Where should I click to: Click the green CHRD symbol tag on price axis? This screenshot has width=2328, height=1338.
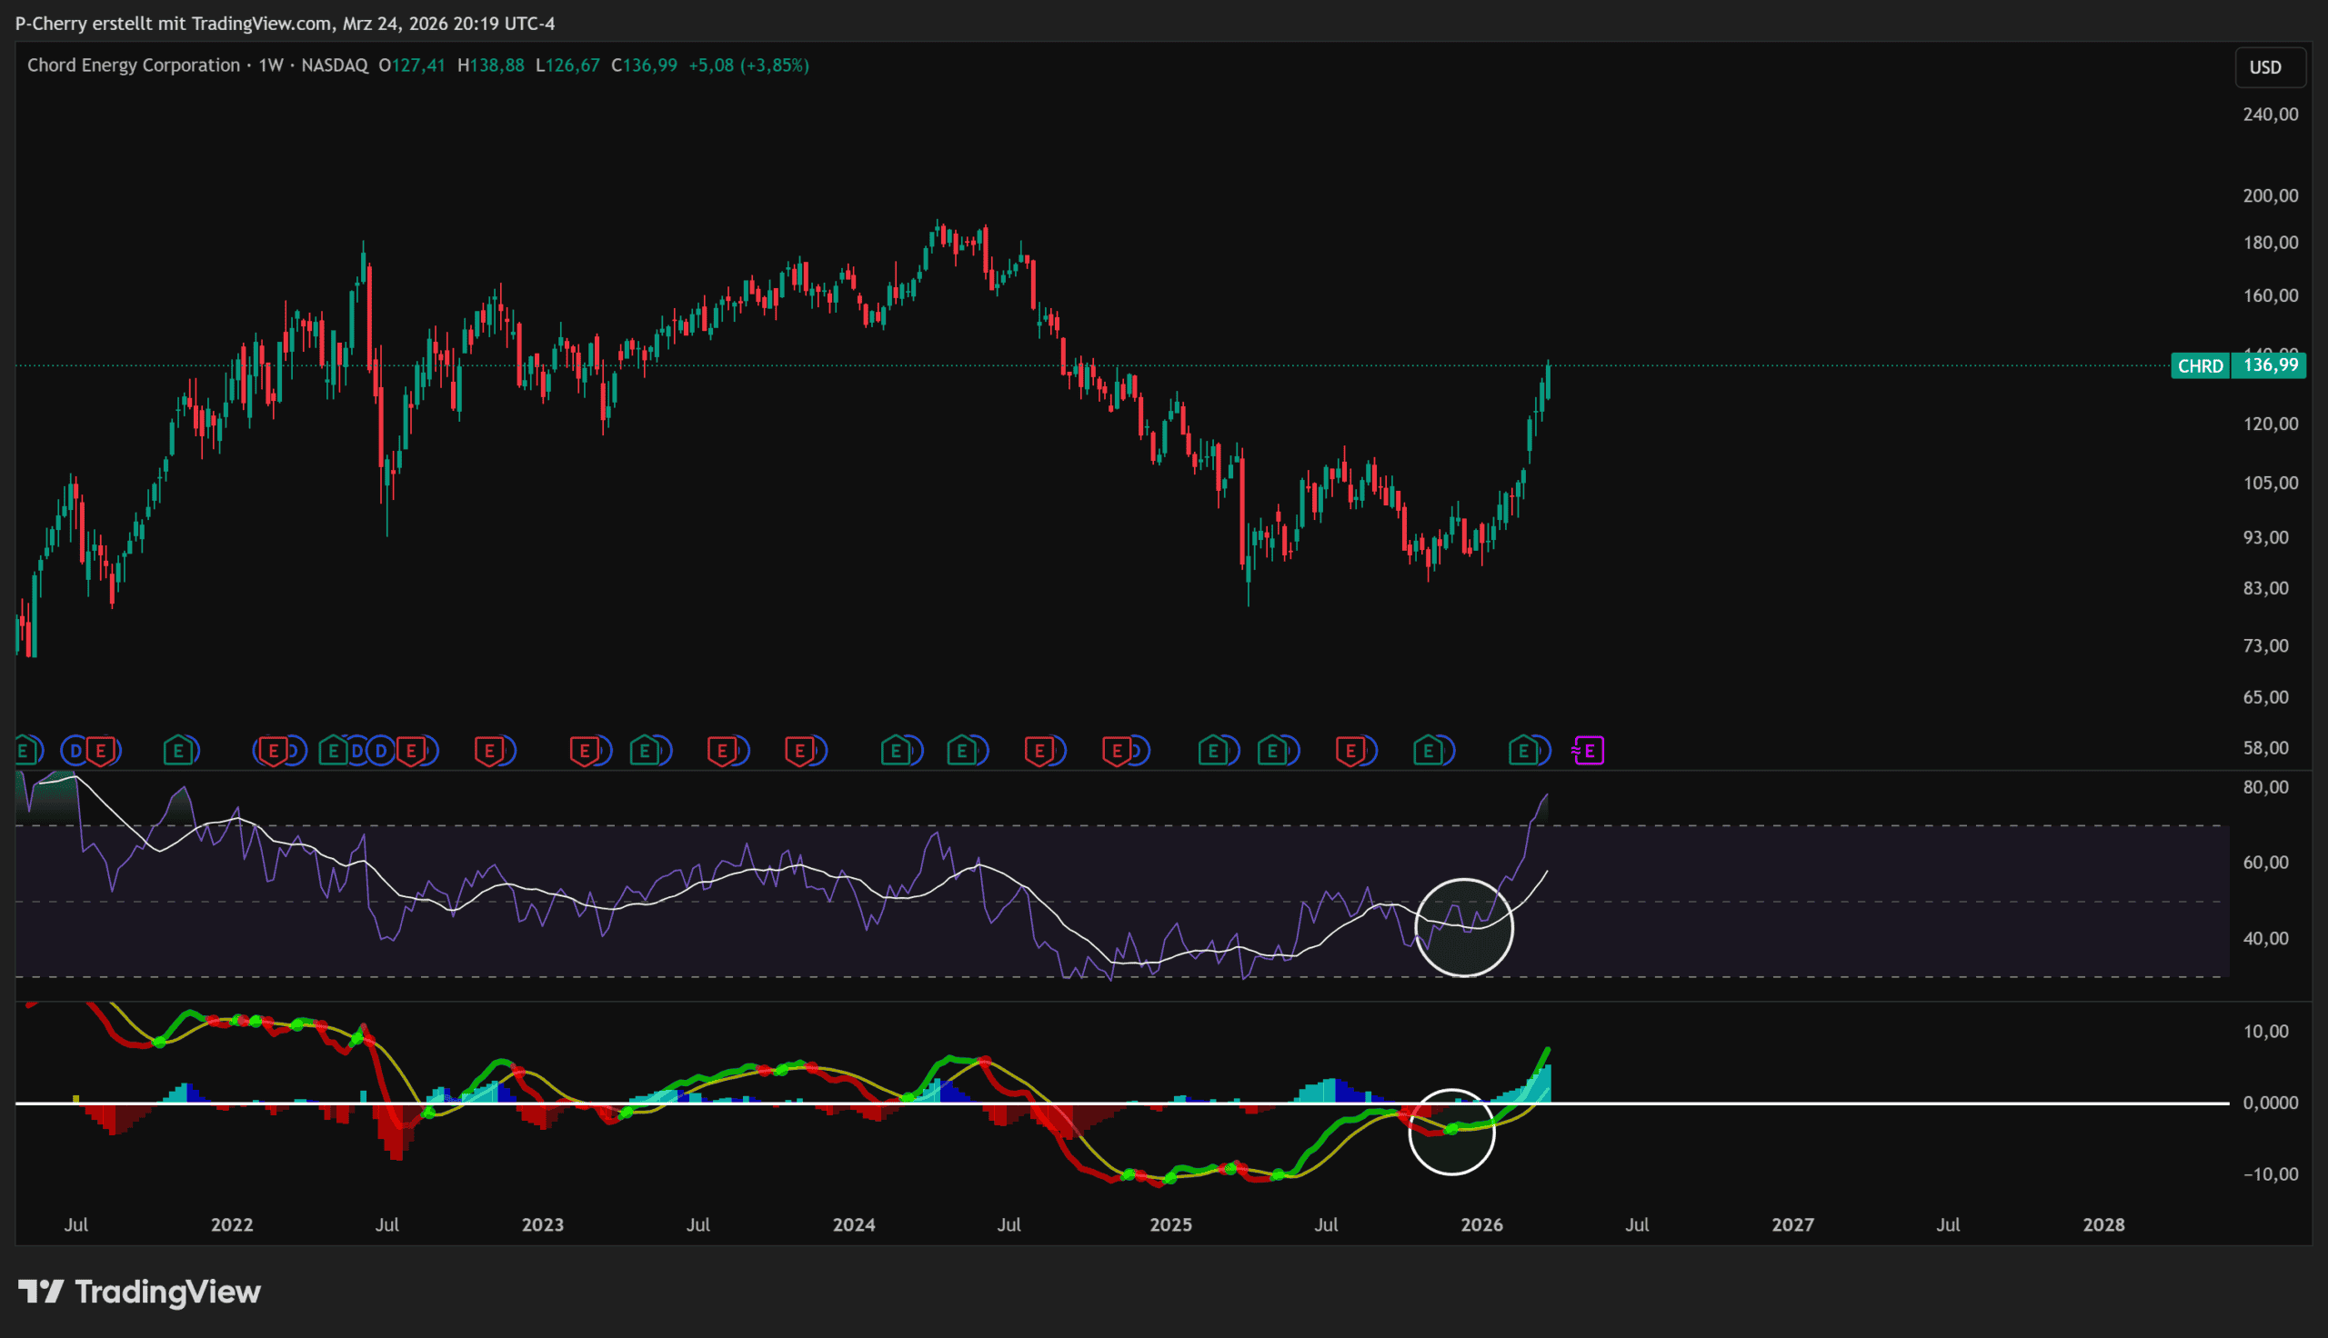click(x=2200, y=365)
